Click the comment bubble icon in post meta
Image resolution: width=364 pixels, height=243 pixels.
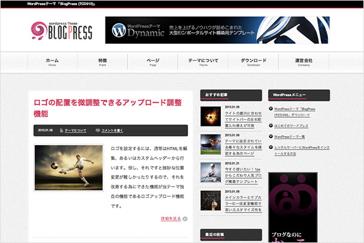(98, 131)
